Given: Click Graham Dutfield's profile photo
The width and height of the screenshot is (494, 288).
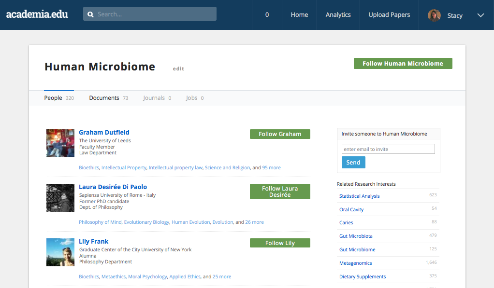Looking at the screenshot, I should 60,143.
